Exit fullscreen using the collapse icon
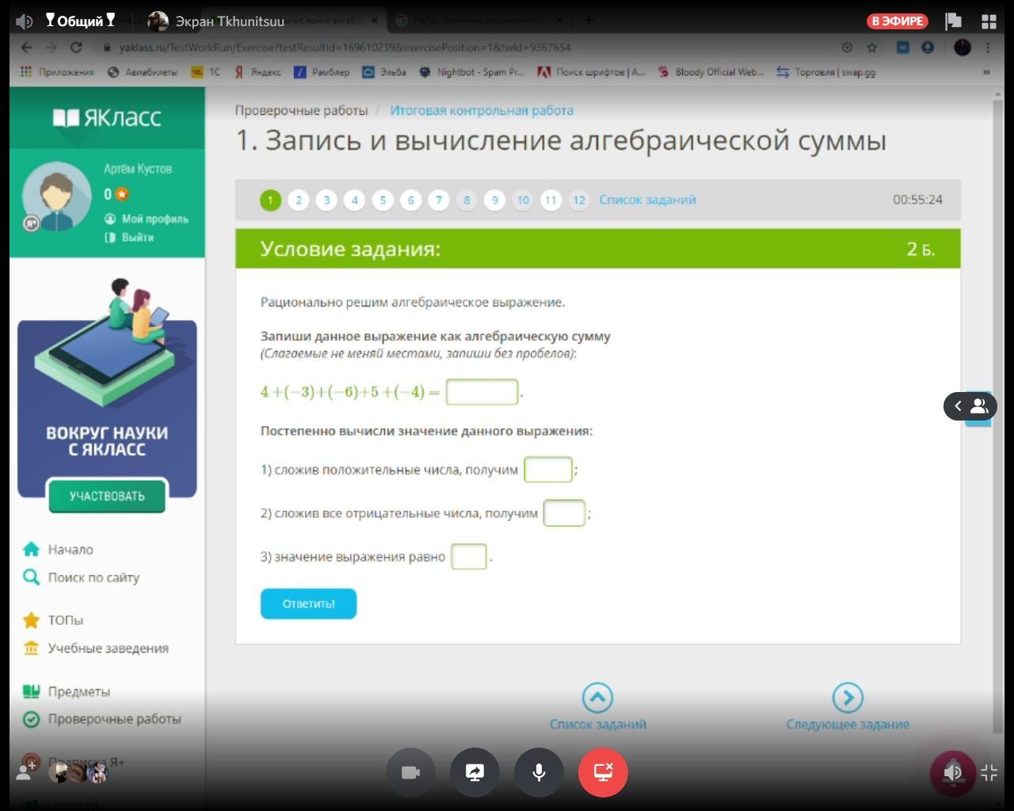This screenshot has width=1014, height=811. click(x=989, y=773)
